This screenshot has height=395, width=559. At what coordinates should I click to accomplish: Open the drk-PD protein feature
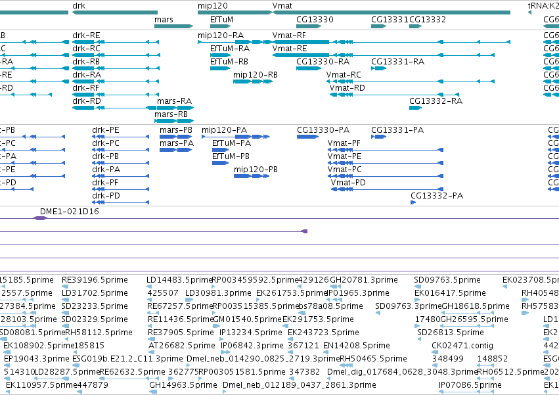point(120,202)
